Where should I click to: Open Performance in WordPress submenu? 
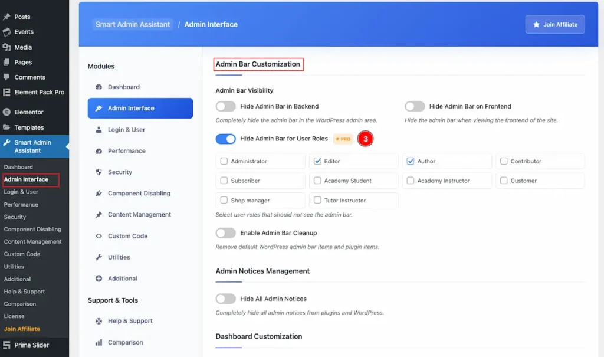pos(21,204)
